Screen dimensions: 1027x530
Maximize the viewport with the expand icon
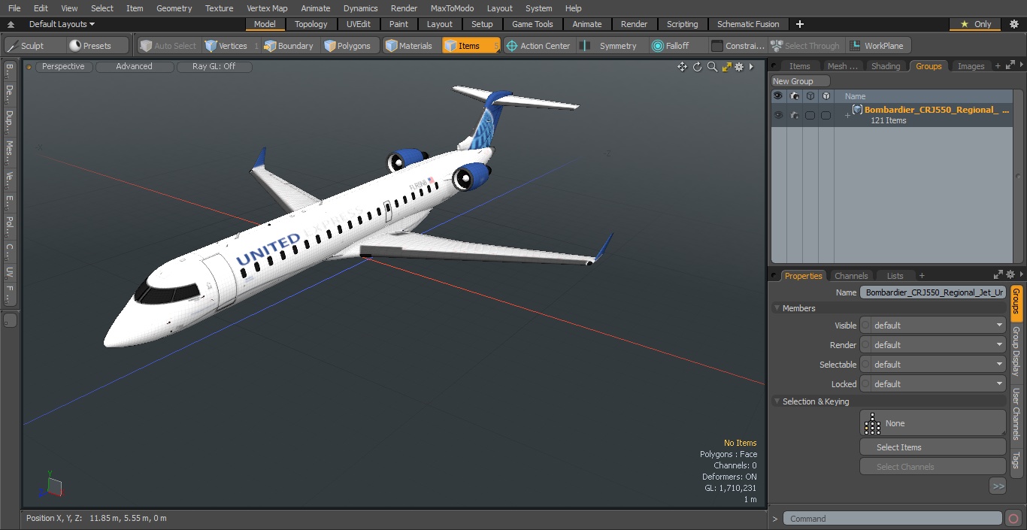(x=726, y=67)
